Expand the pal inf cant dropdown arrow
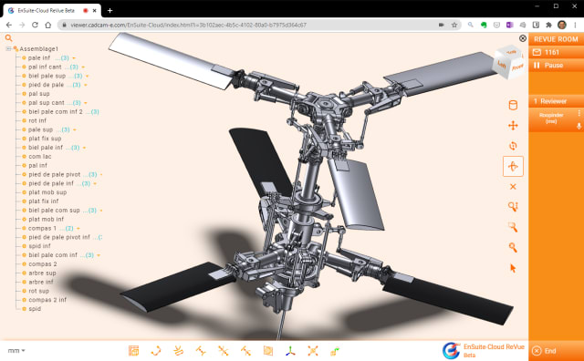 point(83,67)
